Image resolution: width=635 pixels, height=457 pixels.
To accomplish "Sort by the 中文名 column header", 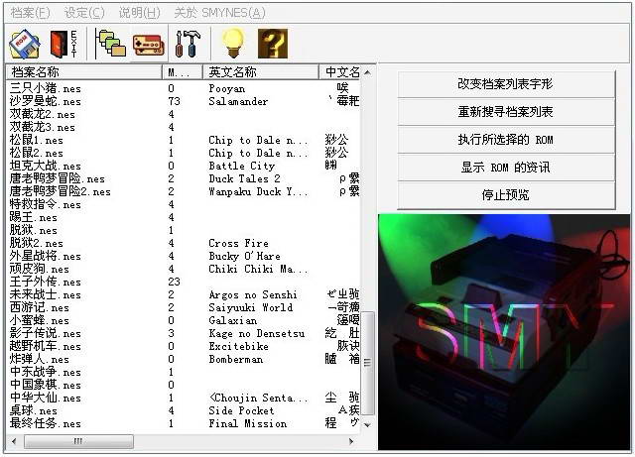I will click(x=339, y=72).
